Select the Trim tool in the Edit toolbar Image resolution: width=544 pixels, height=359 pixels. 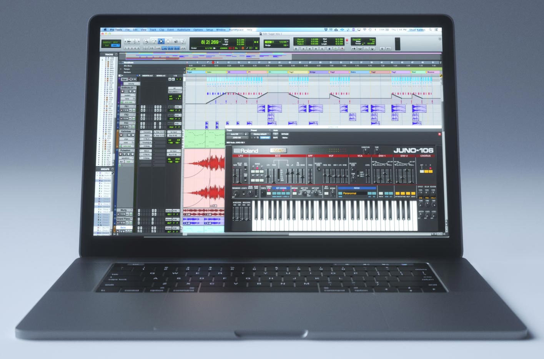(x=154, y=41)
